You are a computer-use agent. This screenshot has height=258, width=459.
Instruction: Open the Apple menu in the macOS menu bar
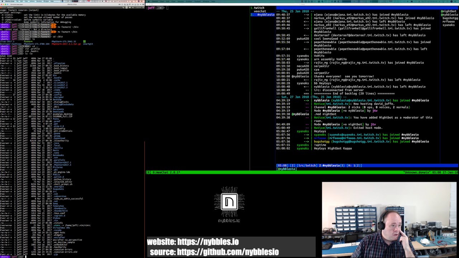(2, 1)
